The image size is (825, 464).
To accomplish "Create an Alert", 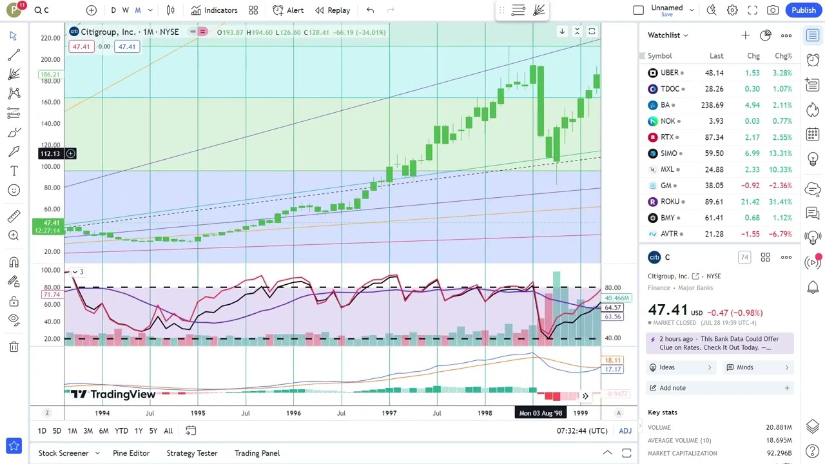I will click(x=288, y=10).
